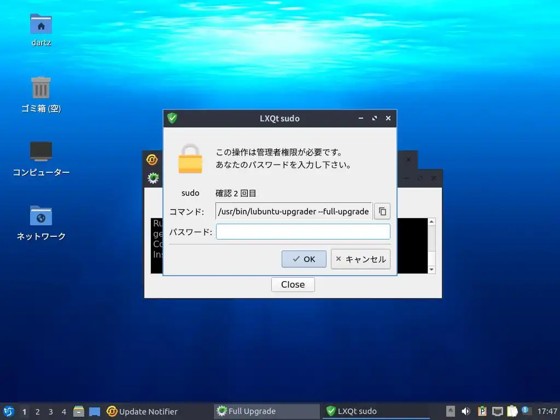Minimize the LXQt sudo dialog
560x420 pixels.
pyautogui.click(x=361, y=118)
